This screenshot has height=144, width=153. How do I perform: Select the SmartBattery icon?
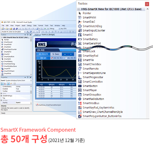80,39
